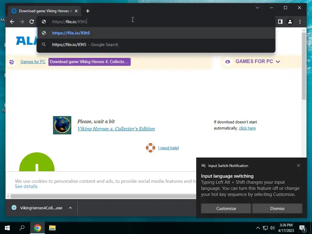Click the purple Download game Viking Heroes badge

pos(89,62)
